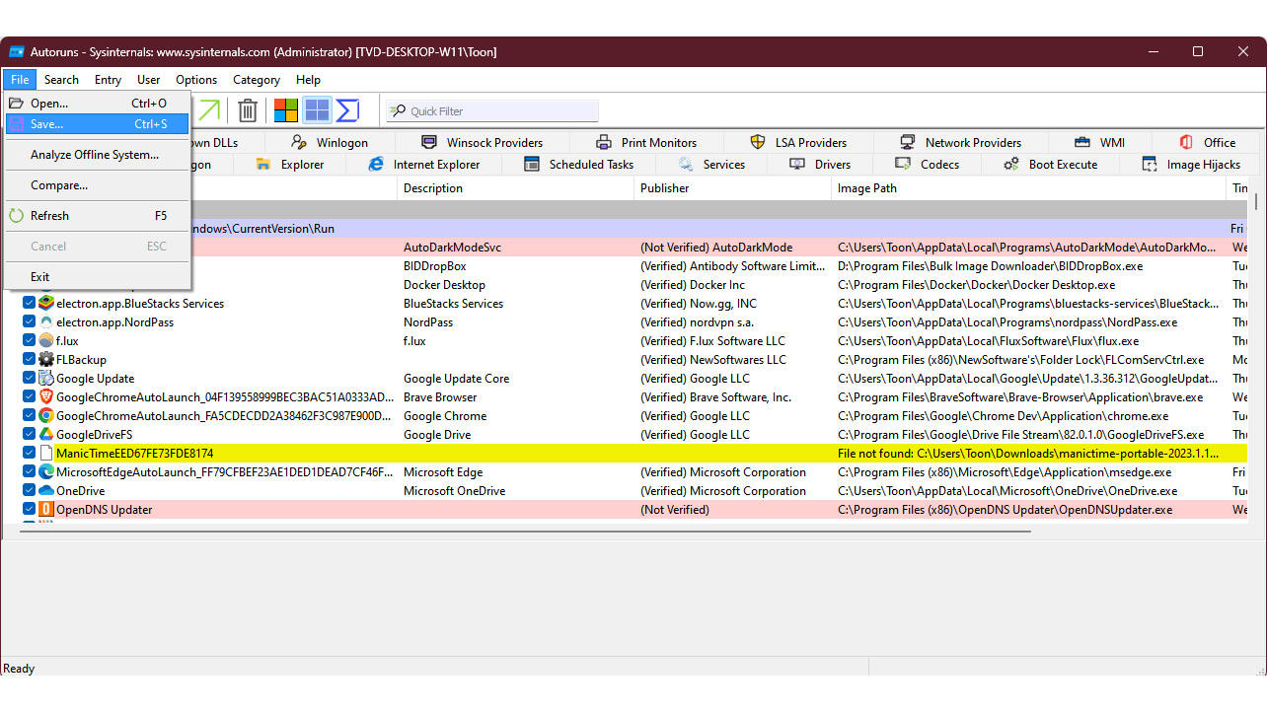This screenshot has height=712, width=1267.
Task: Open the Internet Explorer tab
Action: click(424, 165)
